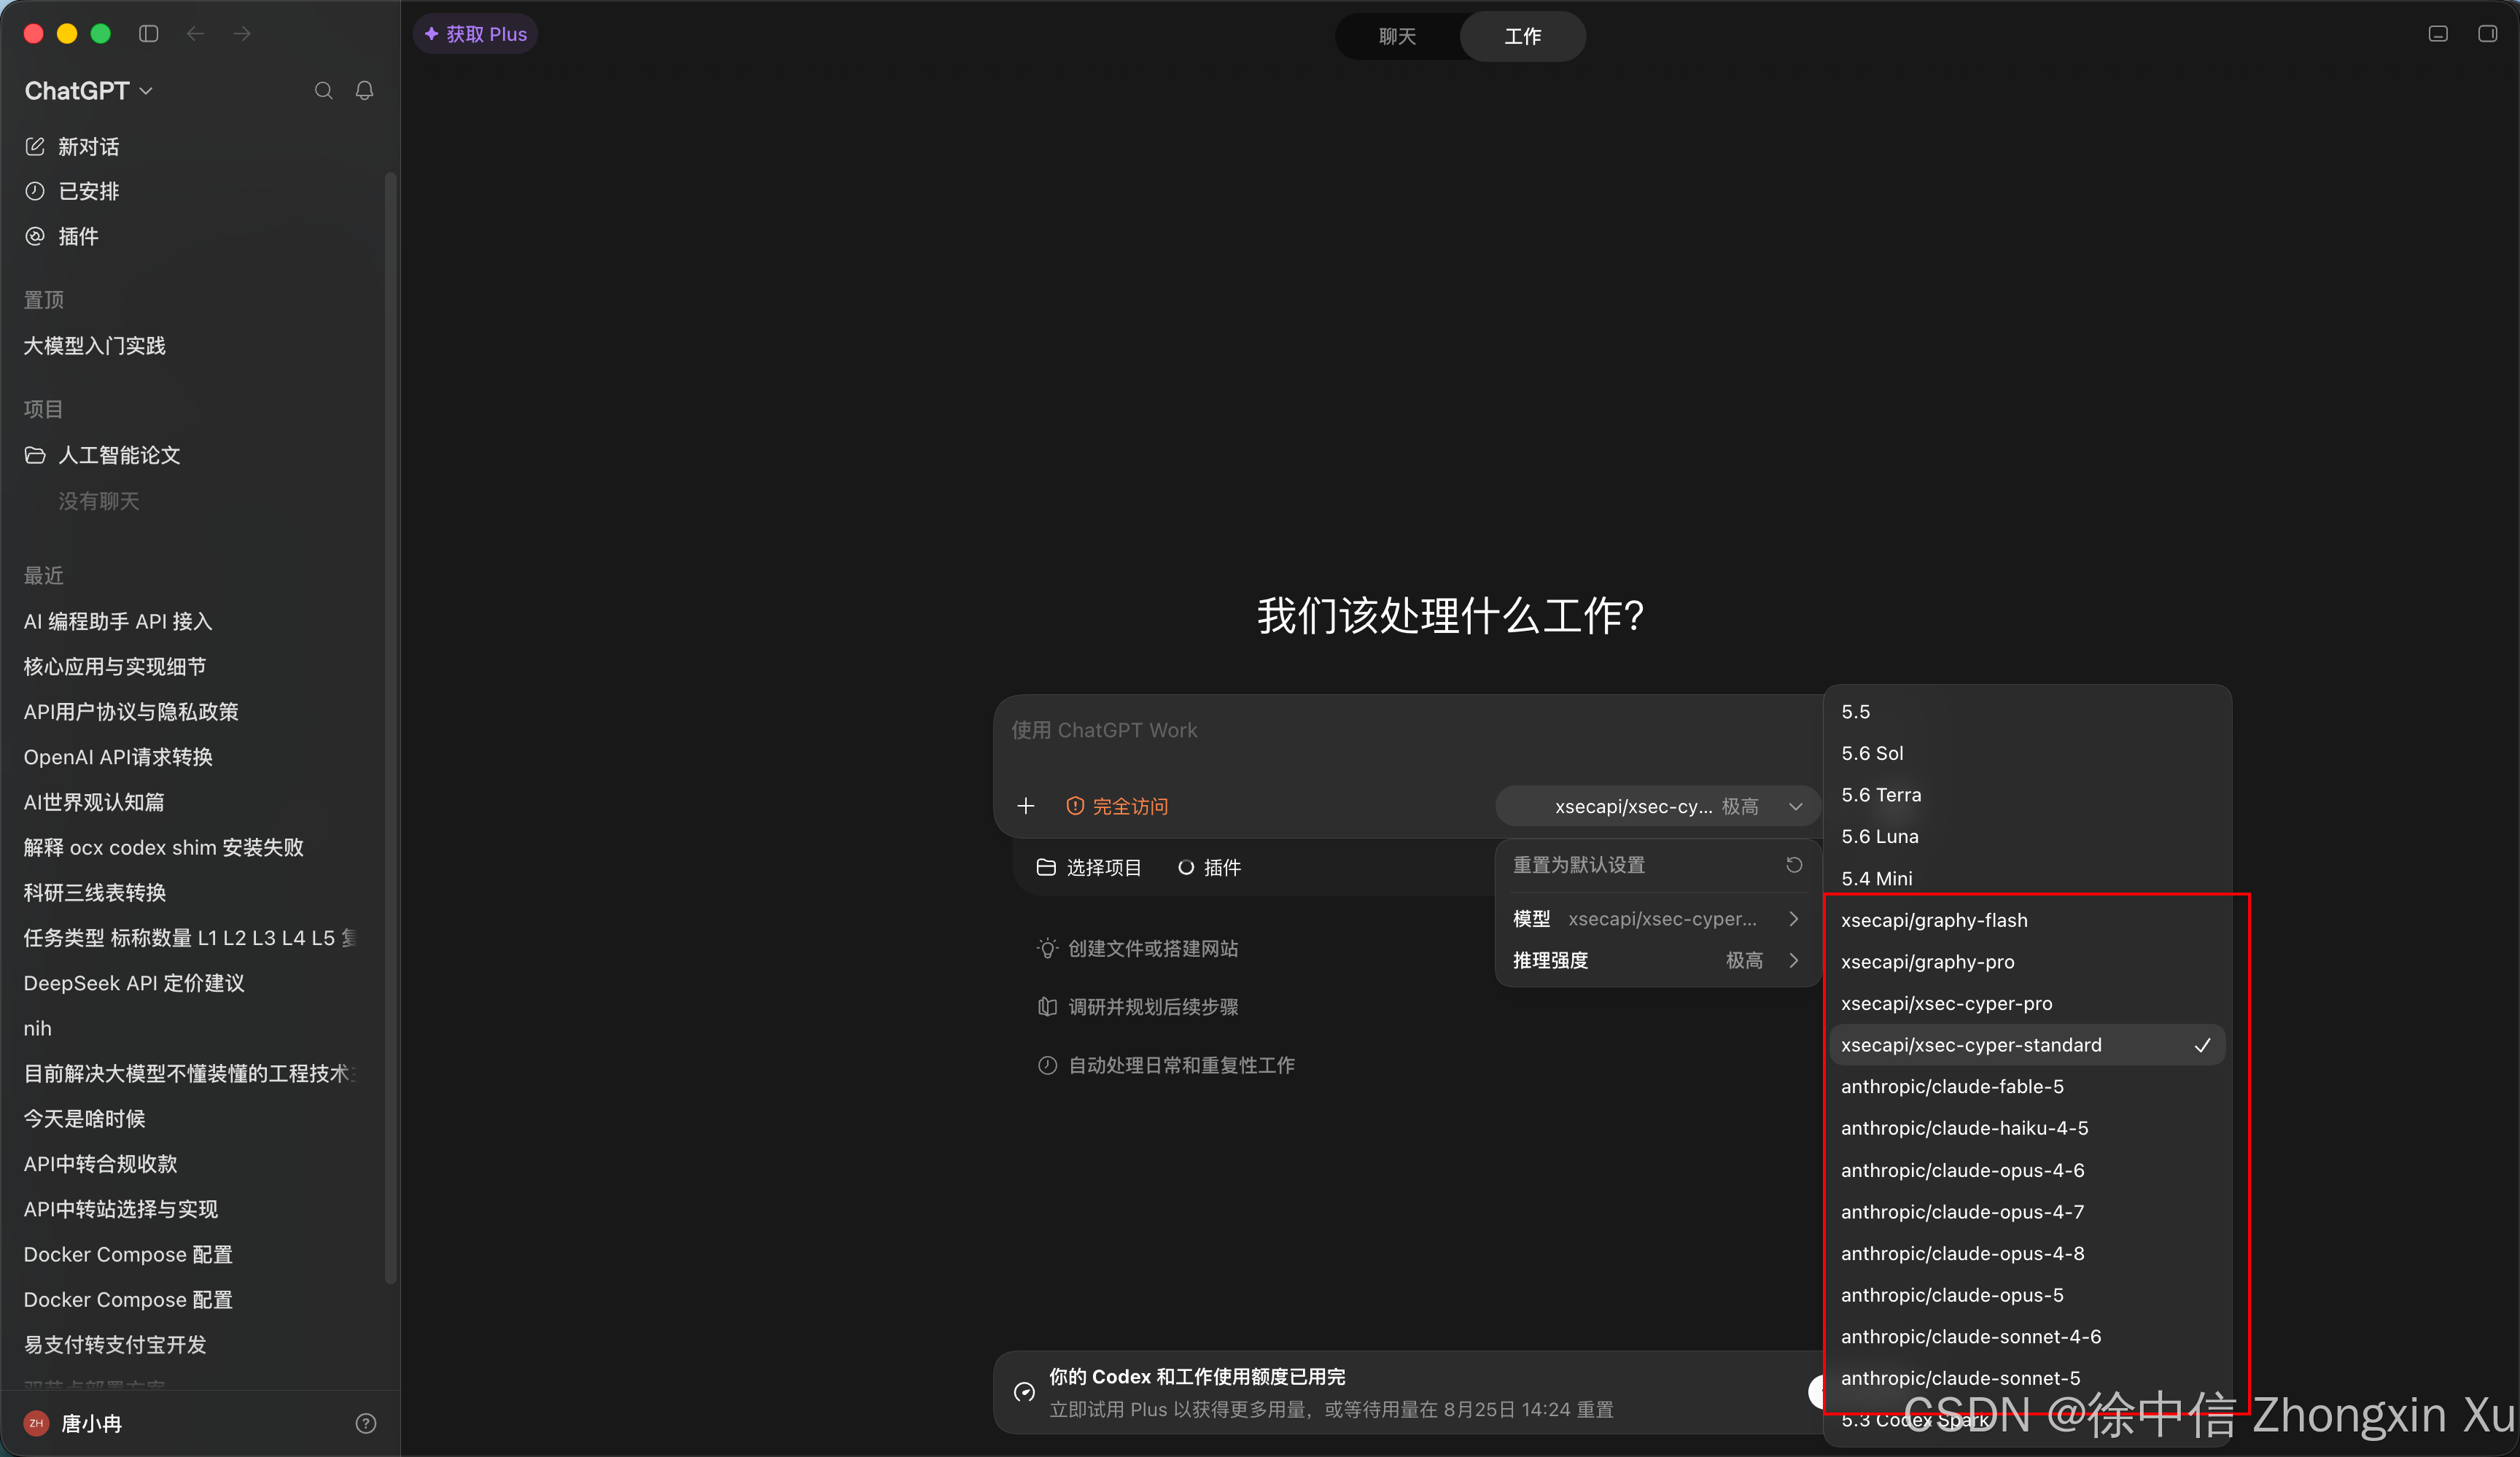Select model anthropic/claude-opus-4-7

(2027, 1213)
